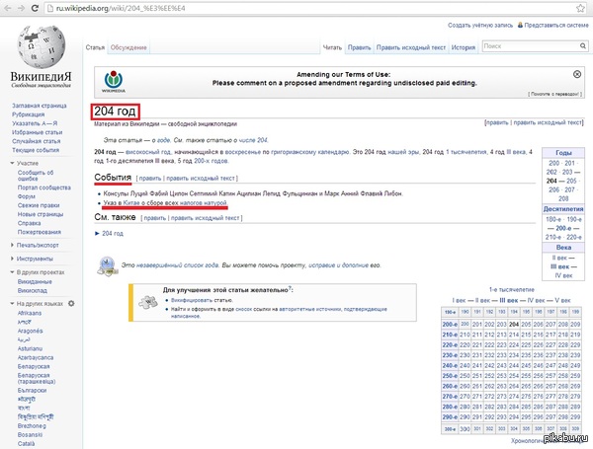Click the browser back arrow
This screenshot has height=449, width=593.
(x=8, y=7)
